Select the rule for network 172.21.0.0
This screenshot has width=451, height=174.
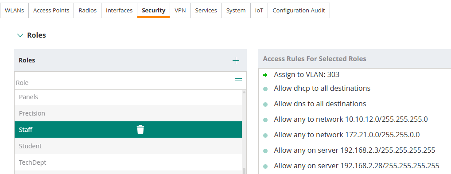point(346,135)
